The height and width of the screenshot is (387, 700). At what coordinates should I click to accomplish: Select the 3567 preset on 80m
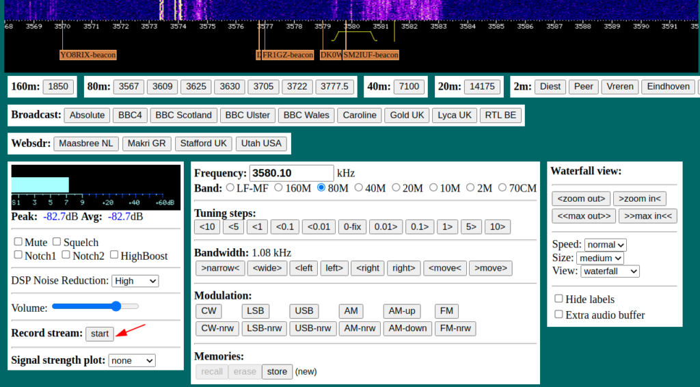click(129, 87)
